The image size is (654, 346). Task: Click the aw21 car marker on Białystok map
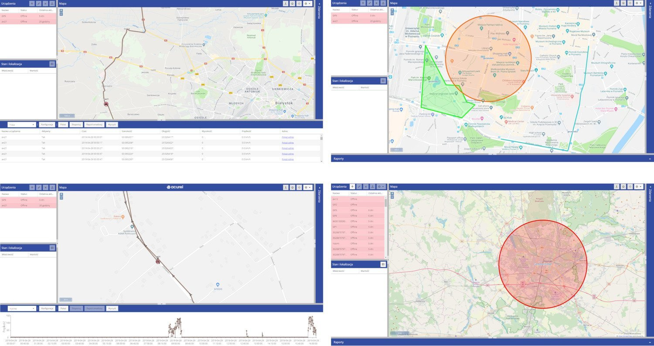point(106,104)
